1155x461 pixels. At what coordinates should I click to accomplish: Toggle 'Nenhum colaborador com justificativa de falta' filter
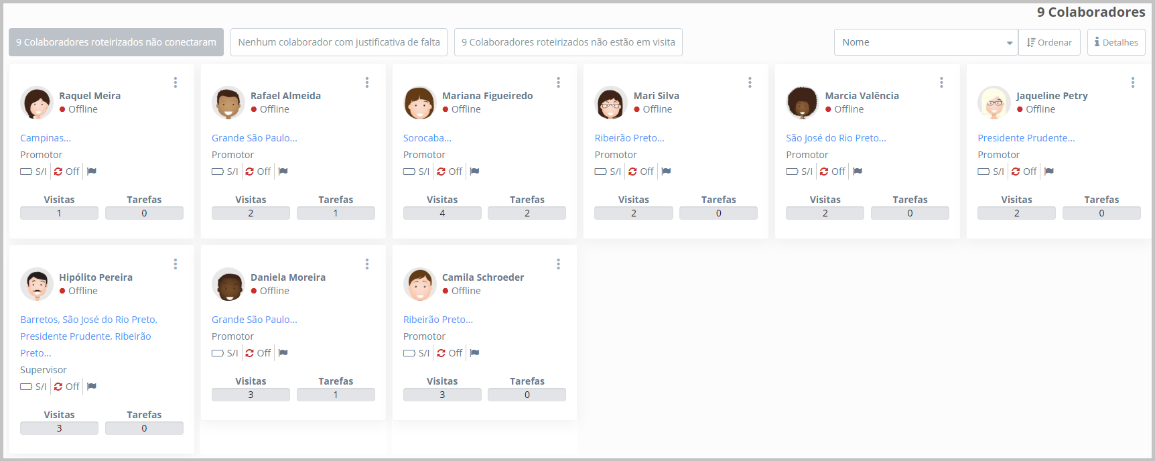click(339, 42)
